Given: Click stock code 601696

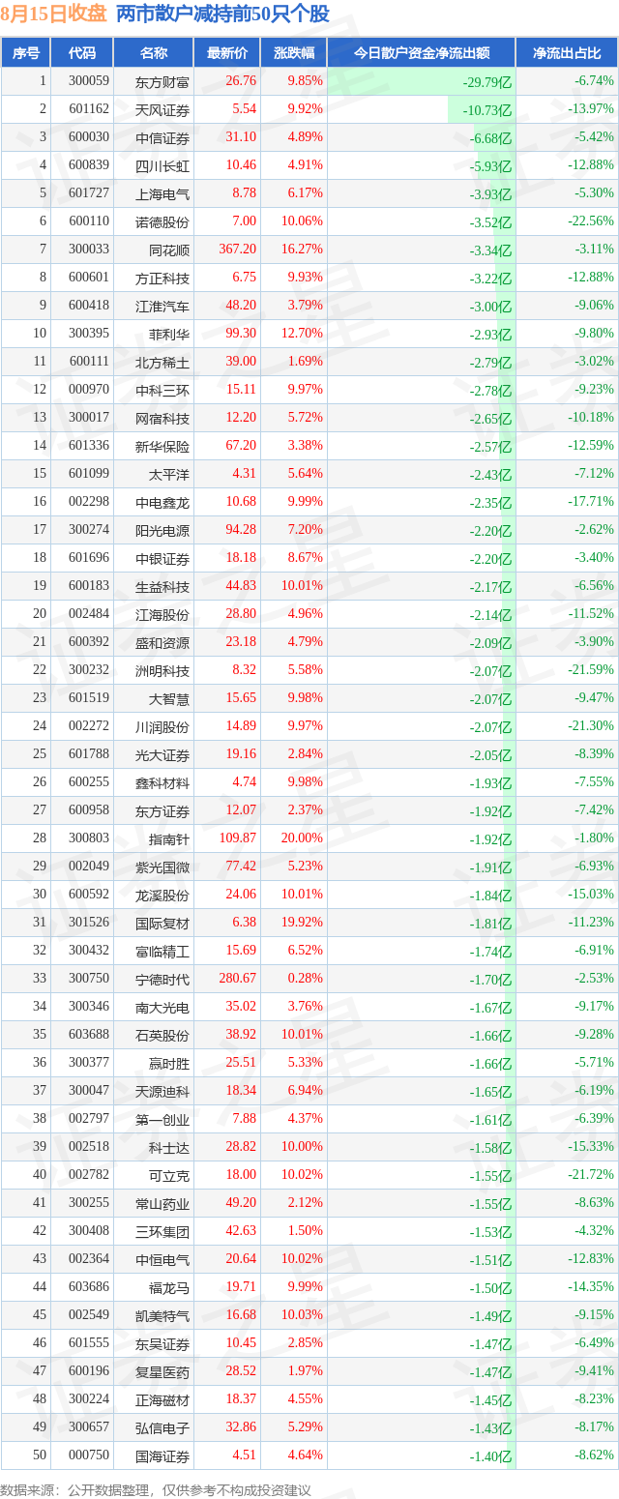Looking at the screenshot, I should (89, 558).
